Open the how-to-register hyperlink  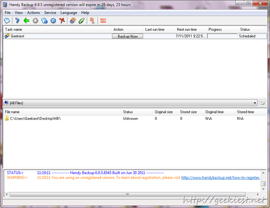point(220,178)
